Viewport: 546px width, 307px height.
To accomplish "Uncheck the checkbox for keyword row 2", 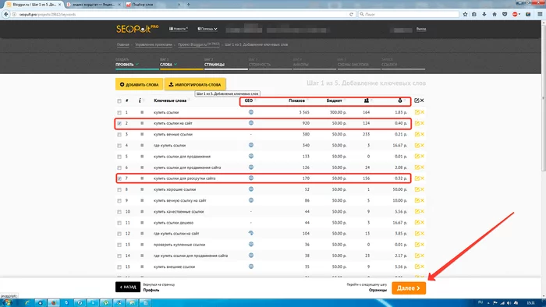I will pyautogui.click(x=119, y=123).
